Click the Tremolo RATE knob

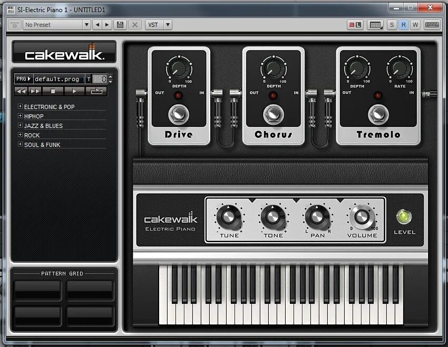(400, 68)
